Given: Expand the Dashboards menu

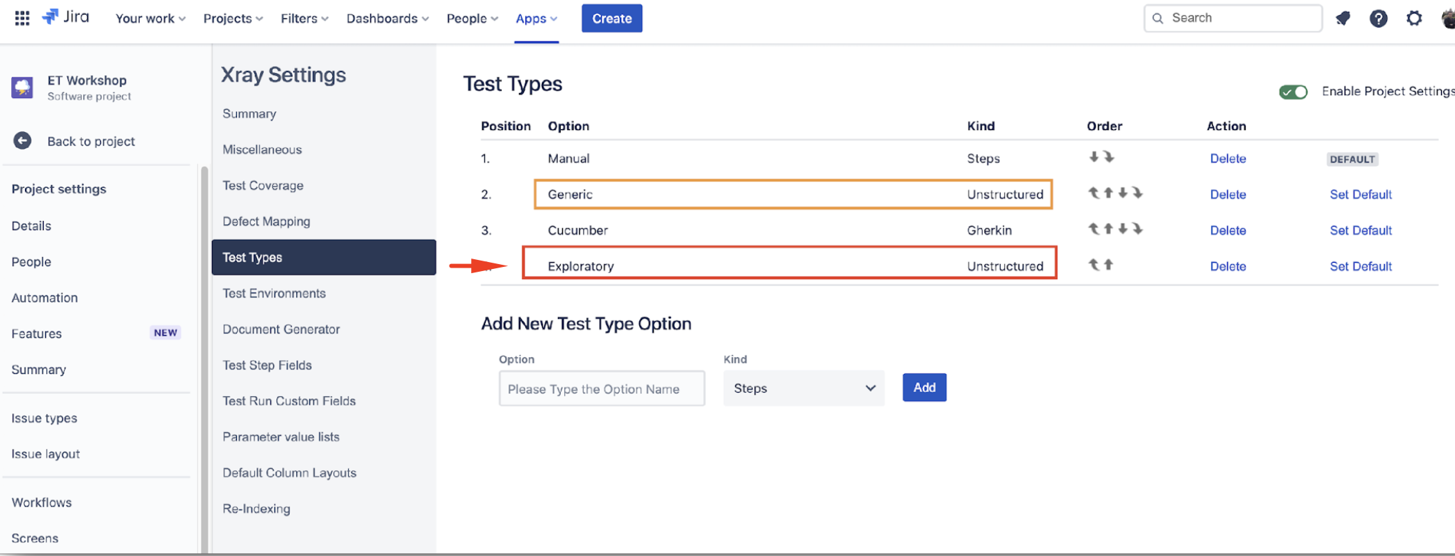Looking at the screenshot, I should tap(388, 19).
